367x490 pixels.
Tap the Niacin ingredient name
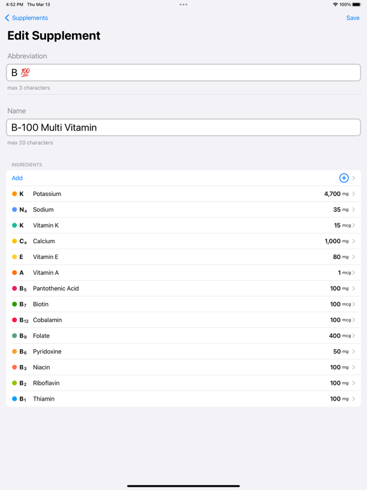click(x=41, y=367)
